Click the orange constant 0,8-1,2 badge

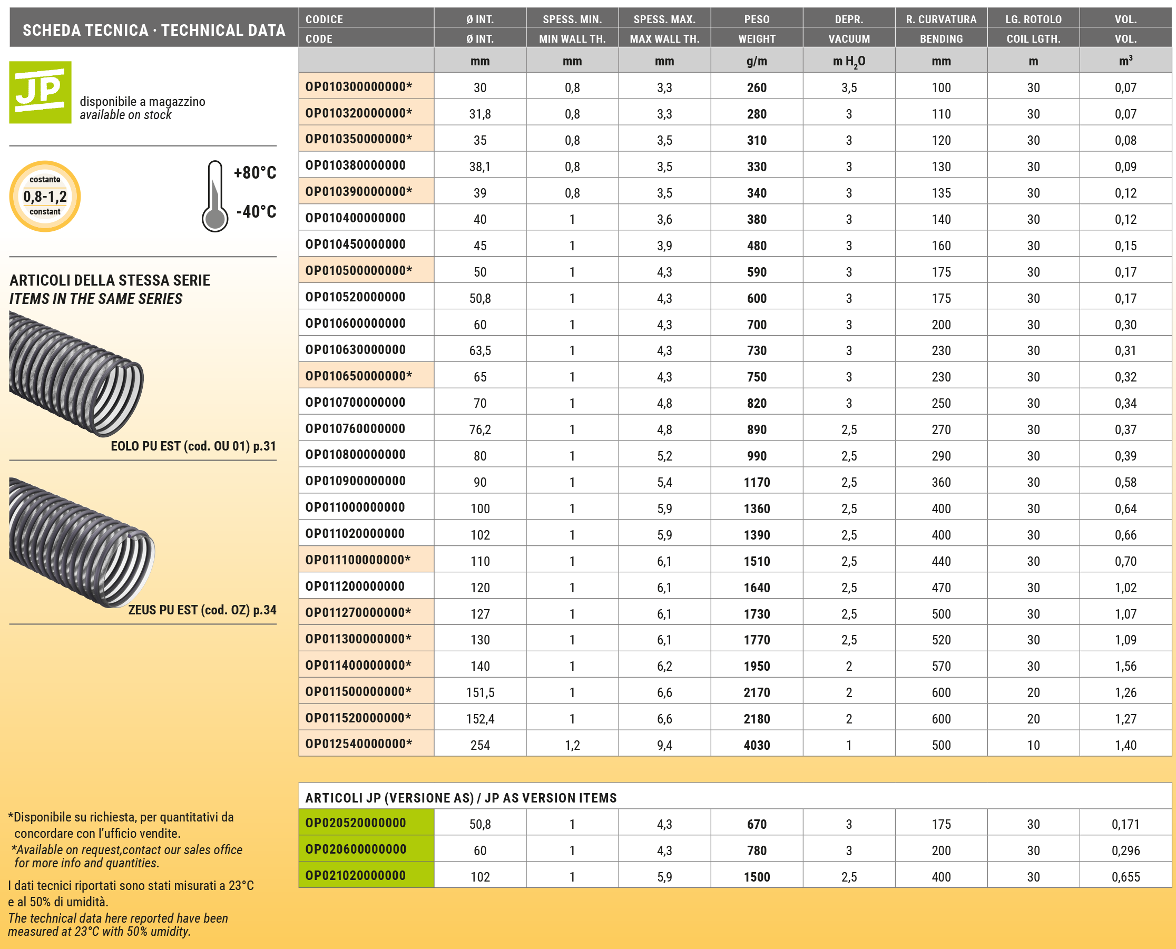[45, 196]
